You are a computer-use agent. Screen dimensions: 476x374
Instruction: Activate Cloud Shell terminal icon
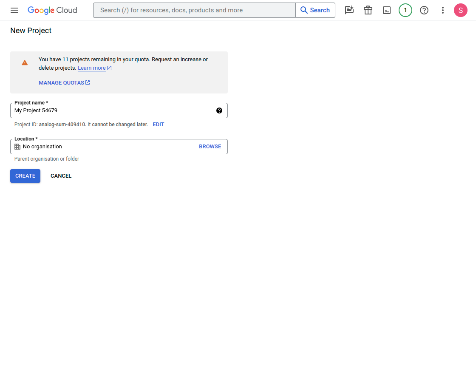tap(387, 10)
